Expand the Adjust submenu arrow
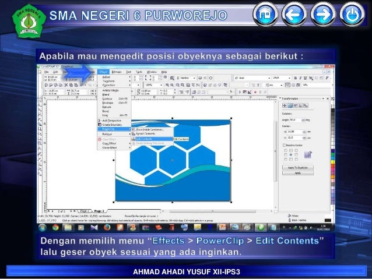Image resolution: width=372 pixels, height=279 pixels. coord(129,77)
